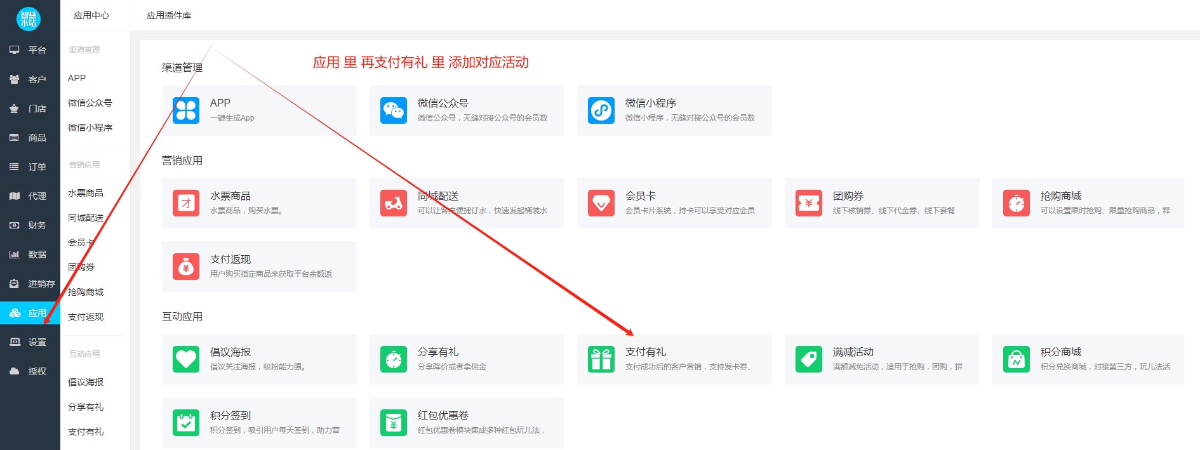Screen dimensions: 1200x450
Task: Click the 会员卡 red diamond icon
Action: 601,203
